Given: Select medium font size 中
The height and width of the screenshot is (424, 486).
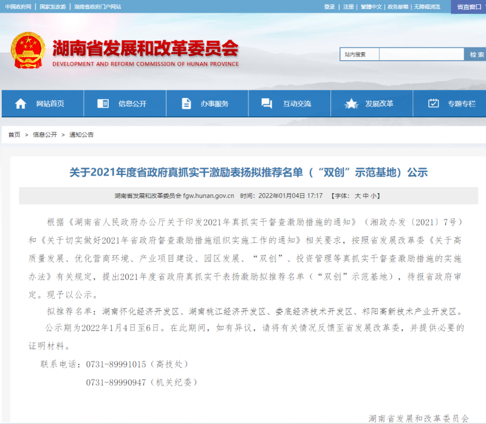Looking at the screenshot, I should click(x=366, y=196).
